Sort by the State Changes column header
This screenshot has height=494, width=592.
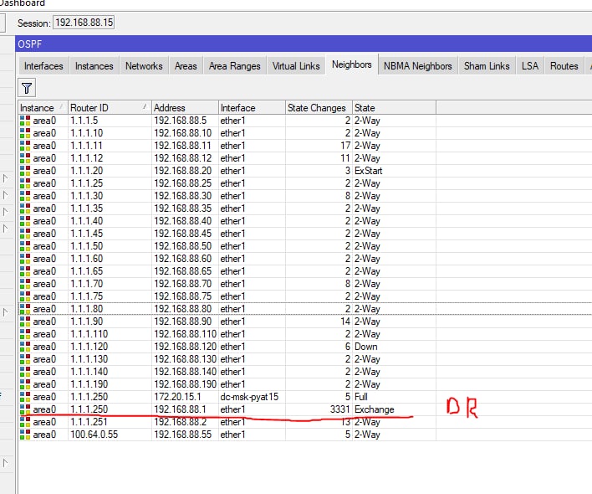[x=319, y=108]
